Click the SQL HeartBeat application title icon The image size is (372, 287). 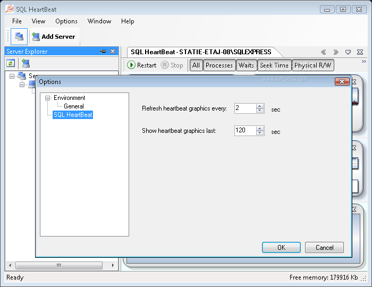(x=10, y=9)
